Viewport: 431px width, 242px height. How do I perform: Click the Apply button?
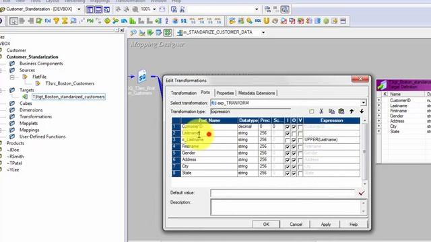point(326,225)
